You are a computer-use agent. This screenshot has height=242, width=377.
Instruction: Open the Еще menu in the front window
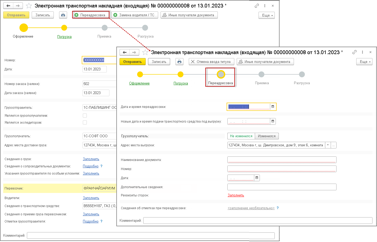click(364, 62)
